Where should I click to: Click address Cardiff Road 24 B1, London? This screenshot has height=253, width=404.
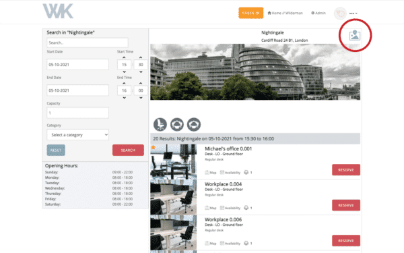(284, 40)
